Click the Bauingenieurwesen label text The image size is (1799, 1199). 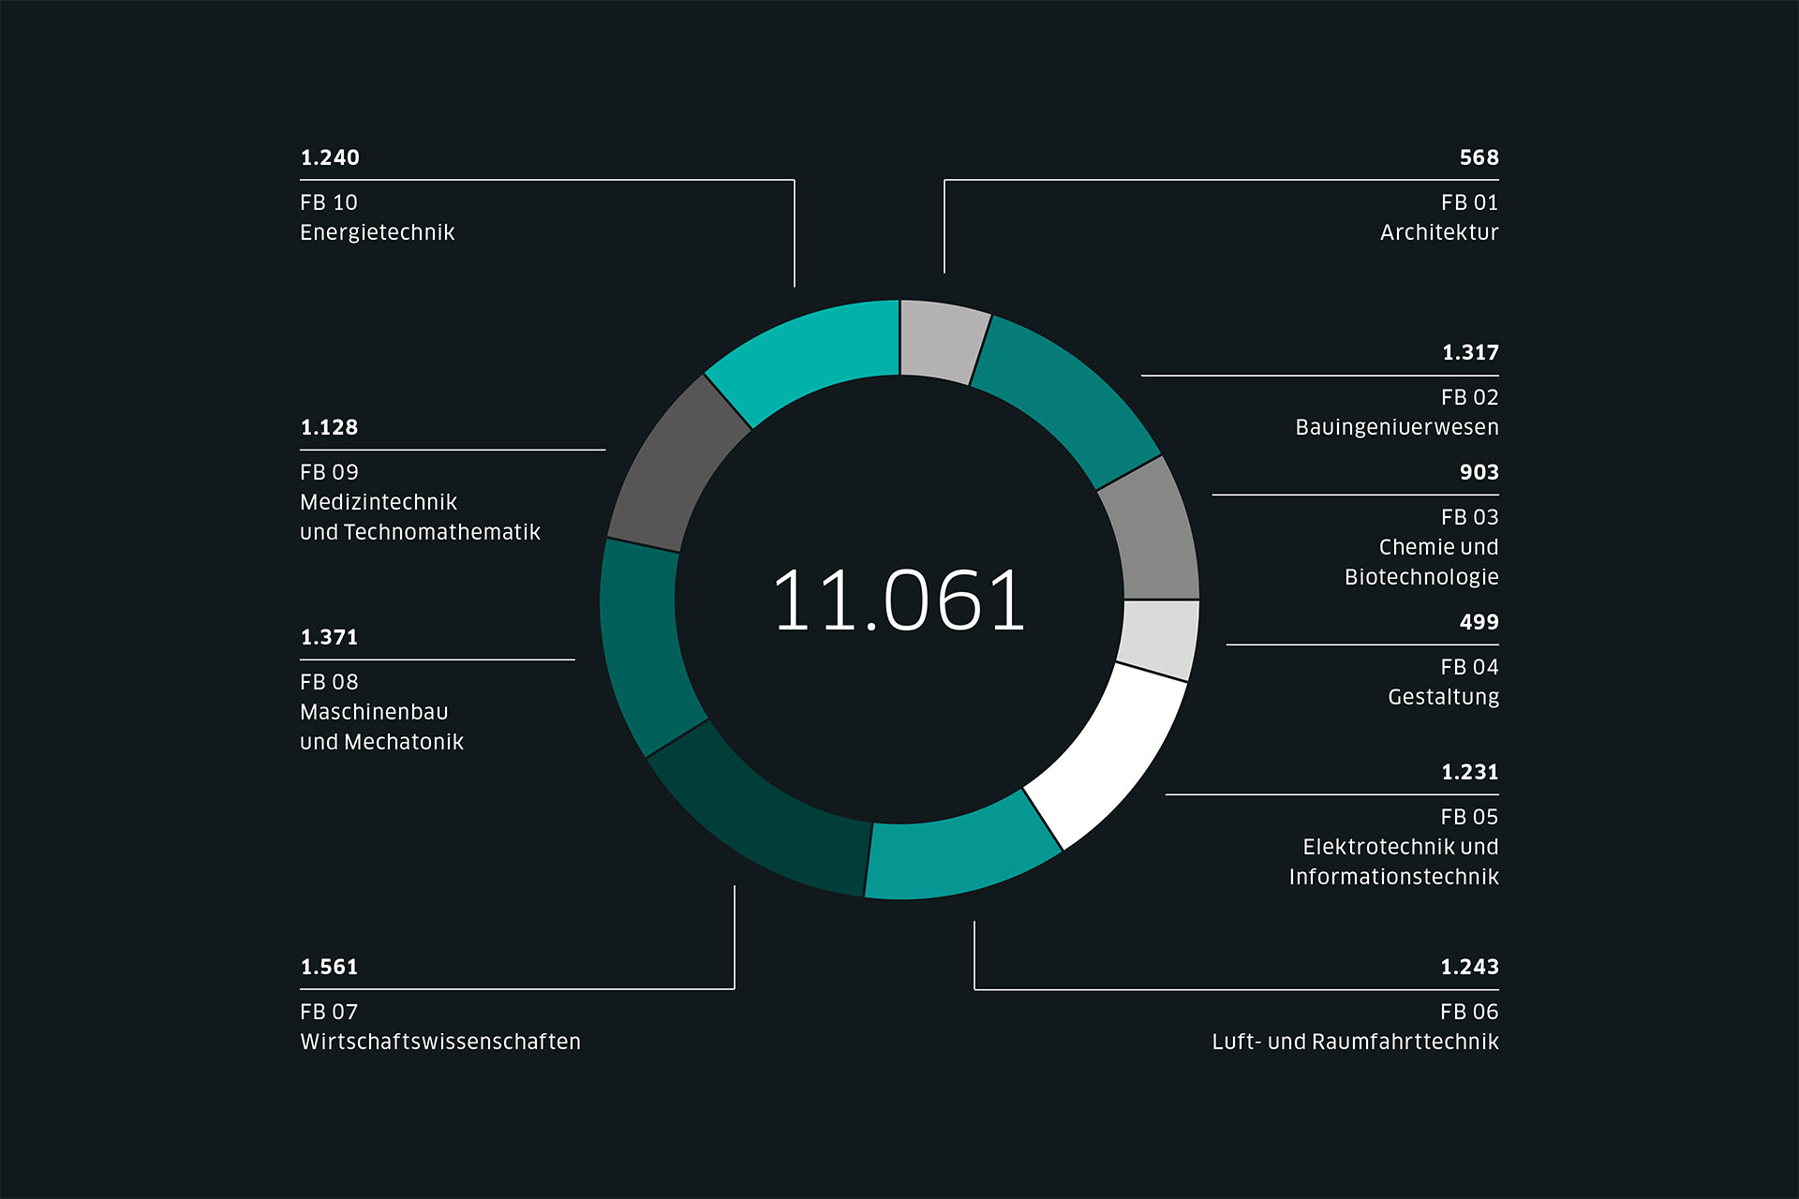(x=1396, y=427)
